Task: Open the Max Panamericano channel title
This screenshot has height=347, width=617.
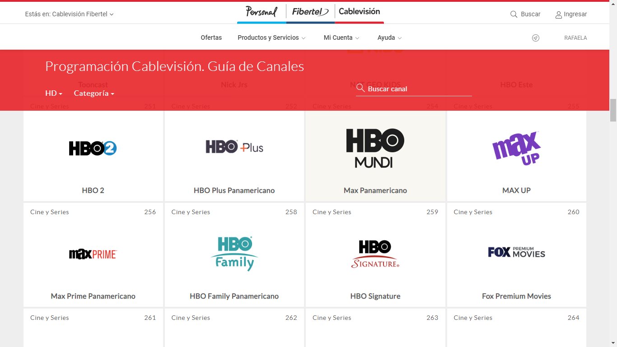Action: [x=375, y=190]
